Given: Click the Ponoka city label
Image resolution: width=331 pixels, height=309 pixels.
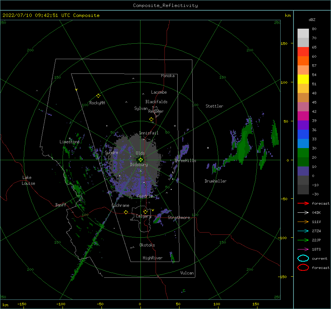Looking at the screenshot, I should pyautogui.click(x=168, y=76).
